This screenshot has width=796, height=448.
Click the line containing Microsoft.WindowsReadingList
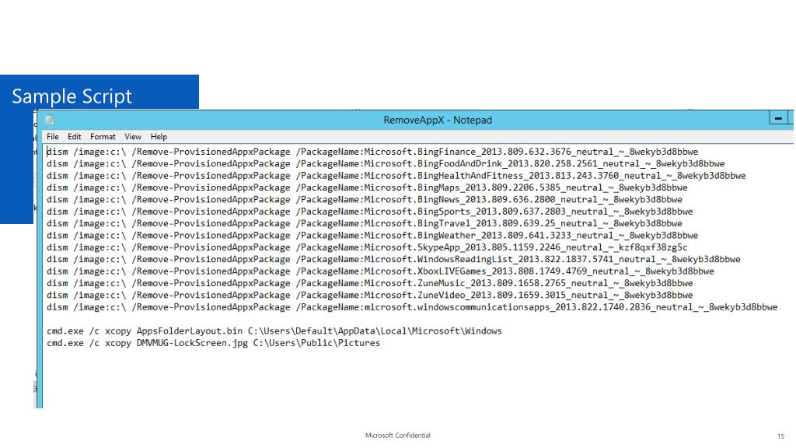pos(393,259)
